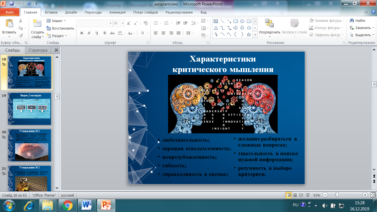Screen dimensions: 377x212
Task: Switch to the Structure (Структура) pane tab
Action: [38, 50]
